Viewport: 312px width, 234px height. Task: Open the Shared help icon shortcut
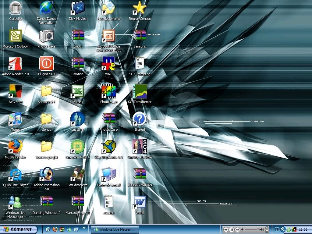[140, 122]
